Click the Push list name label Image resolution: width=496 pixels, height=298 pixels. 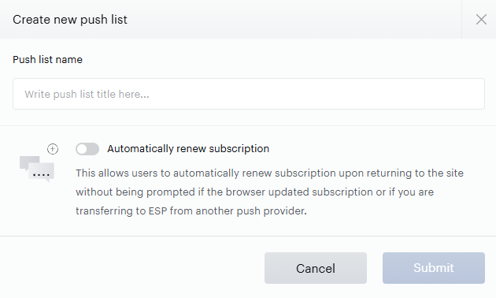[x=47, y=60]
